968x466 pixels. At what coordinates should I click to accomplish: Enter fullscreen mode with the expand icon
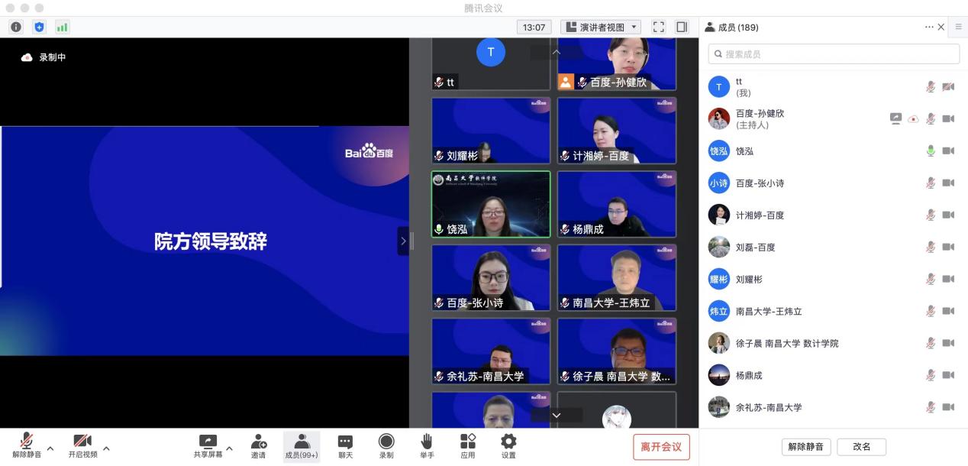658,28
